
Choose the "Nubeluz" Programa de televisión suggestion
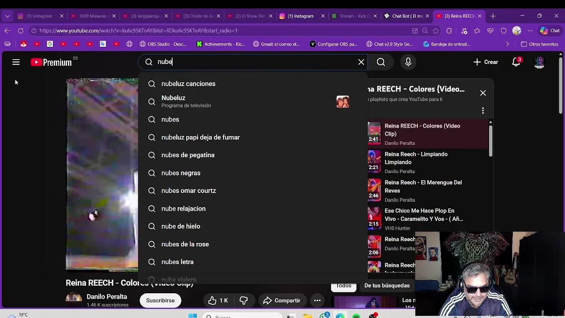pos(252,102)
